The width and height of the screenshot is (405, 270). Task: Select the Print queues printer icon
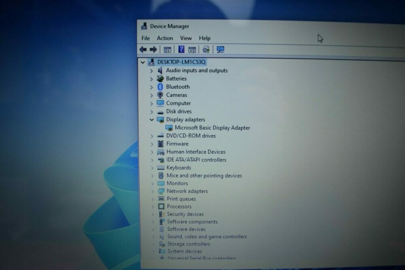point(161,199)
